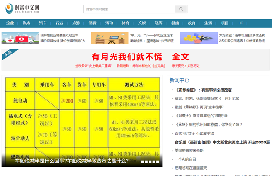The image size is (272, 176).
Task: Open slideshow caption 车船税减半是什么回事
Action: pyautogui.click(x=72, y=161)
